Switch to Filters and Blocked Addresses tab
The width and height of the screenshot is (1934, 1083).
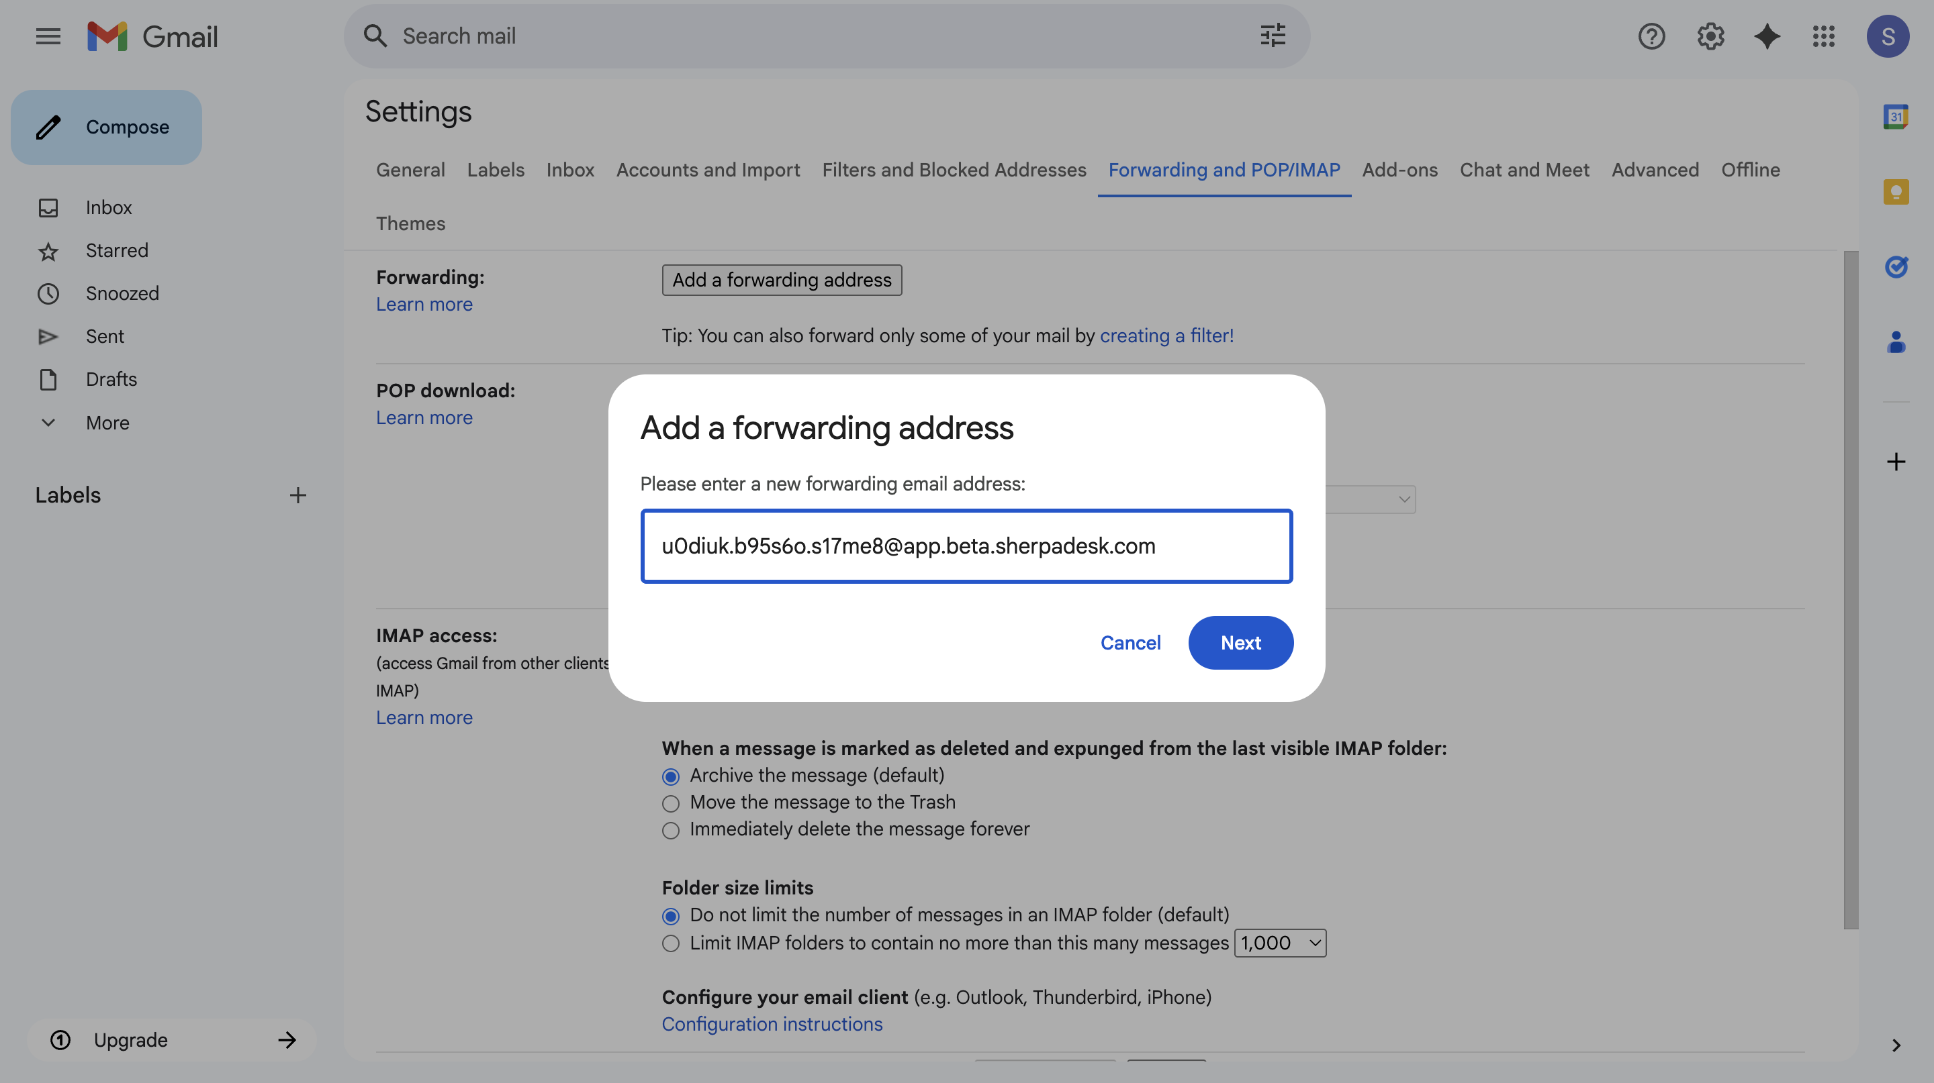[954, 170]
